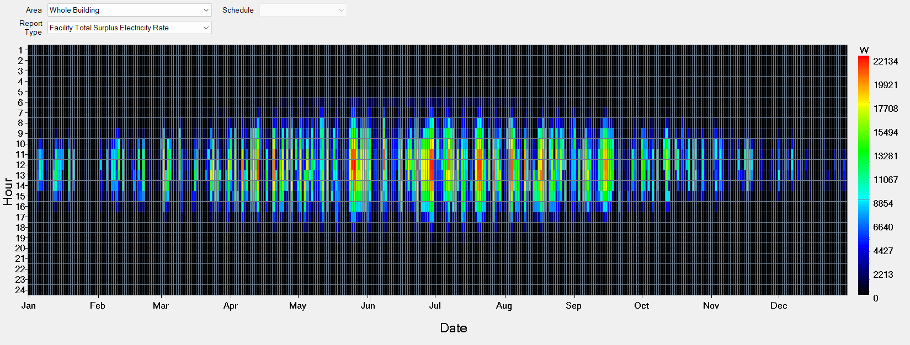Select the 11067 value on the legend
Viewport: 910px width, 345px height.
click(885, 180)
